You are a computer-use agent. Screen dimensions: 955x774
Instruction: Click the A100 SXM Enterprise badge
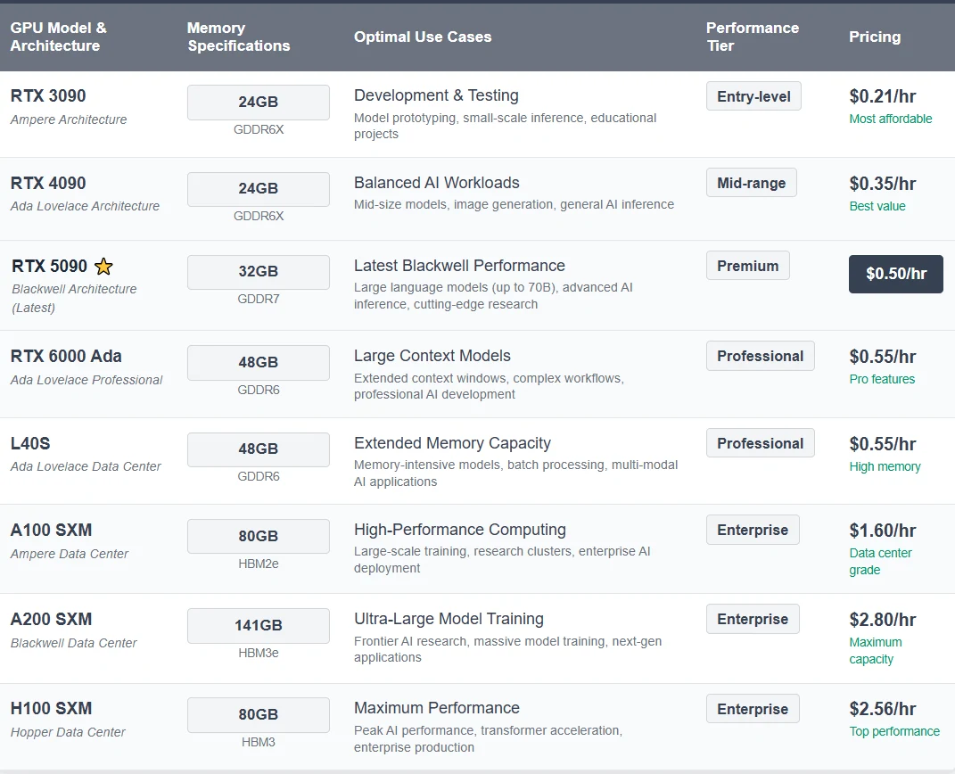753,530
